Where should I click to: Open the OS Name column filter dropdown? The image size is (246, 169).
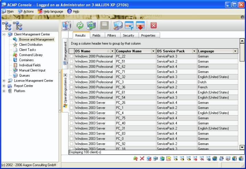click(x=112, y=51)
